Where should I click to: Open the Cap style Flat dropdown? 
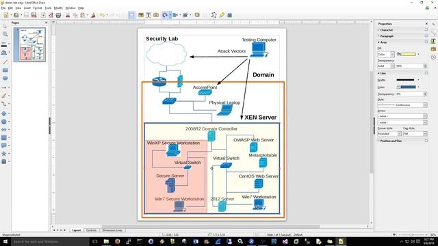415,134
